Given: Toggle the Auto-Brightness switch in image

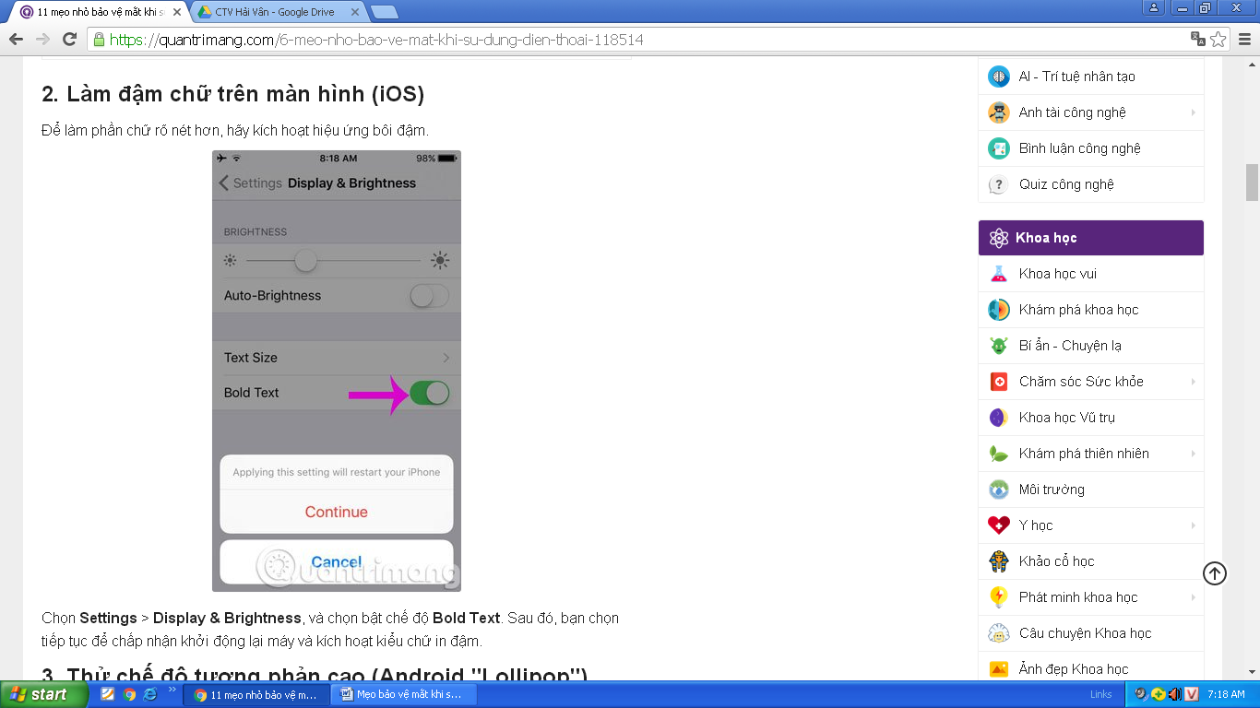Looking at the screenshot, I should point(429,296).
